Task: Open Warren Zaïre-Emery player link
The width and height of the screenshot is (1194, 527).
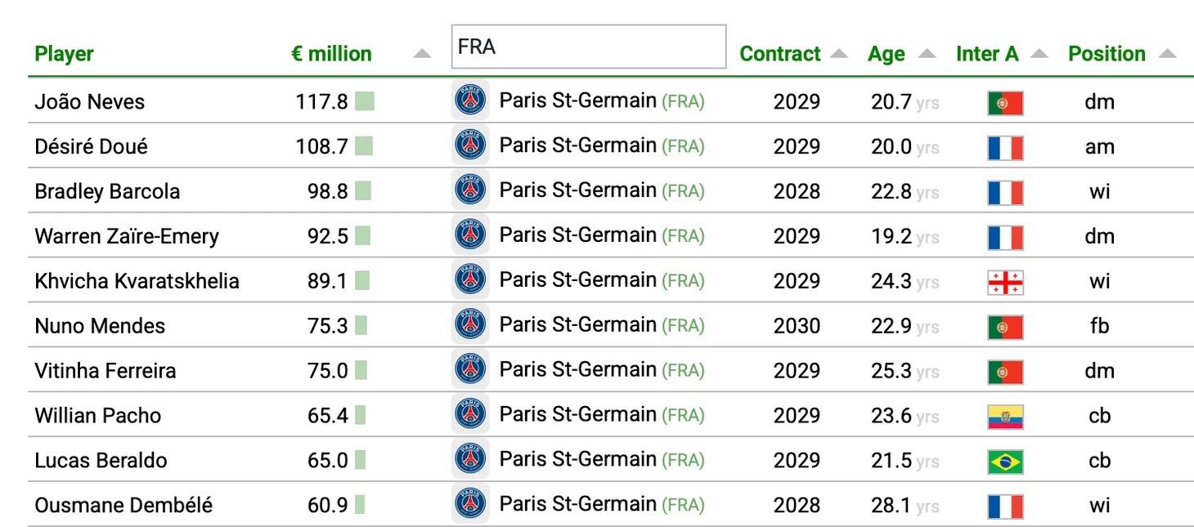Action: point(127,237)
